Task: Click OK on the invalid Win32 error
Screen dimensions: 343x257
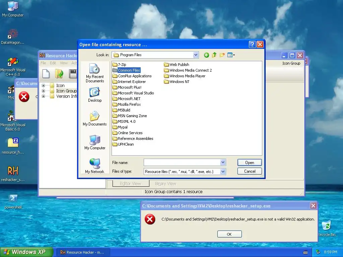Action: [229, 234]
